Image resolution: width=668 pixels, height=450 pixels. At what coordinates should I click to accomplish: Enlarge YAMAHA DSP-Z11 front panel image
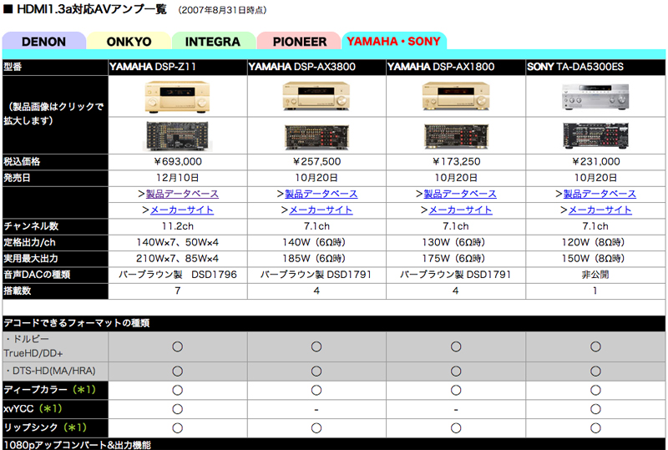(177, 97)
